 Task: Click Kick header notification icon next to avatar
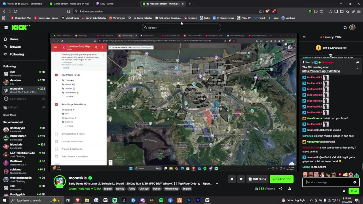pos(345,27)
